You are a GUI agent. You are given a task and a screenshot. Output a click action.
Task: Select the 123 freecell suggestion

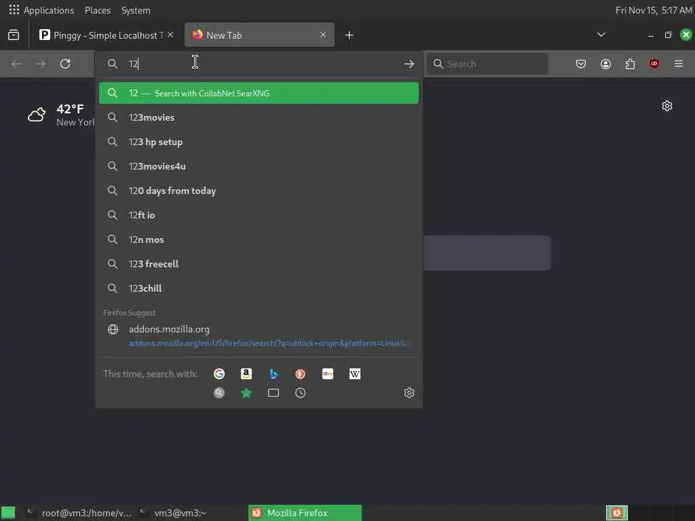pos(259,264)
